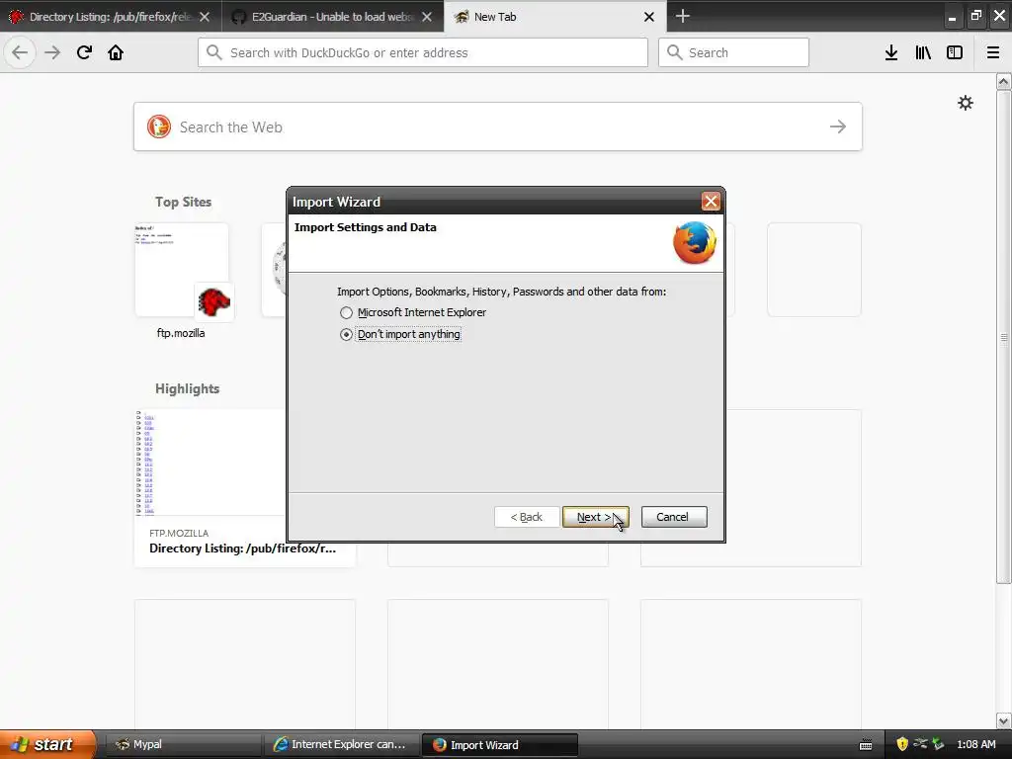The image size is (1012, 759).
Task: Click the magnifier in the address bar
Action: tap(214, 52)
